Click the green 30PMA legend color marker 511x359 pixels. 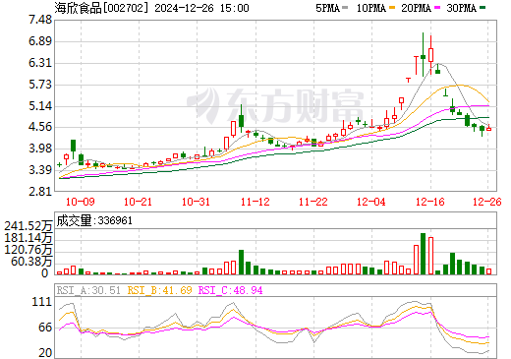click(483, 8)
